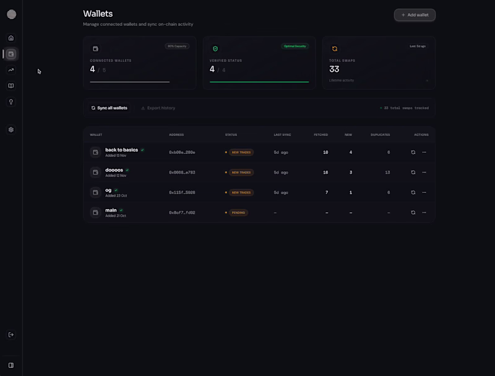
Task: Click Sync all wallets button
Action: 110,108
